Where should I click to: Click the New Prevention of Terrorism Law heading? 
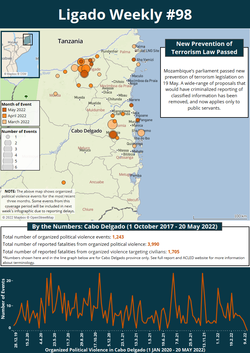coord(204,48)
